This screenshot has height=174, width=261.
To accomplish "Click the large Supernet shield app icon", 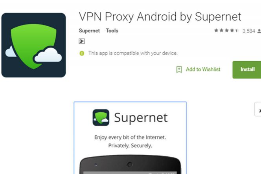I will click(x=34, y=45).
